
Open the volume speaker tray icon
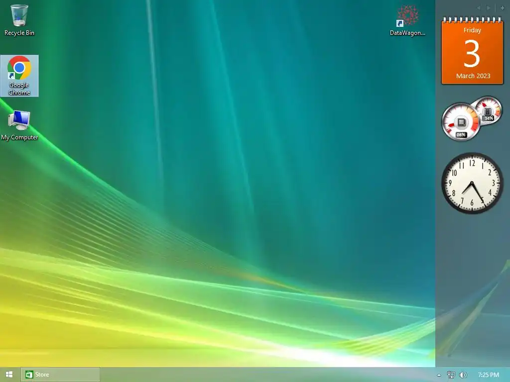[463, 375]
